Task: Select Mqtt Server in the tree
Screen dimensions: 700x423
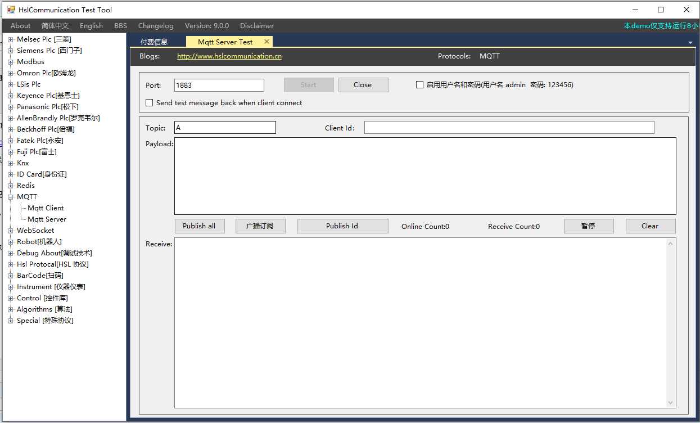Action: pyautogui.click(x=47, y=219)
